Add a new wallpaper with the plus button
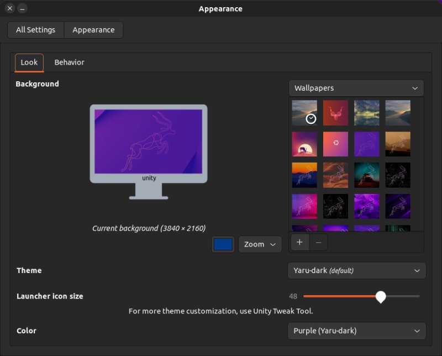Image resolution: width=442 pixels, height=356 pixels. pos(299,242)
